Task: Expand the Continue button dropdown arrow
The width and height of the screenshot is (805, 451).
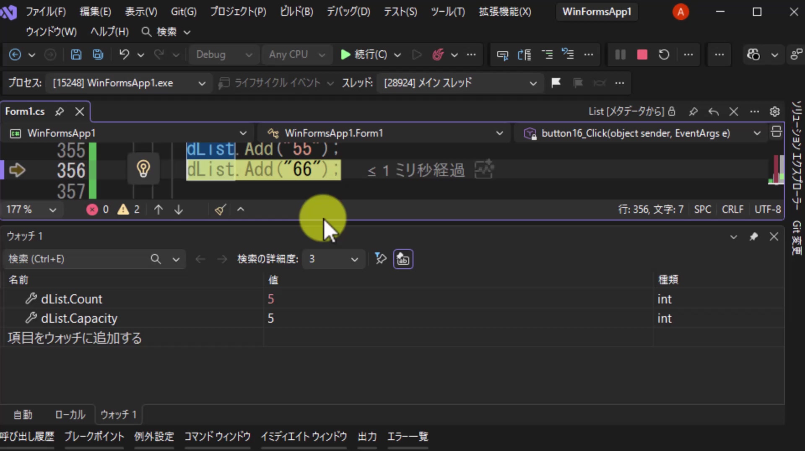Action: tap(397, 55)
